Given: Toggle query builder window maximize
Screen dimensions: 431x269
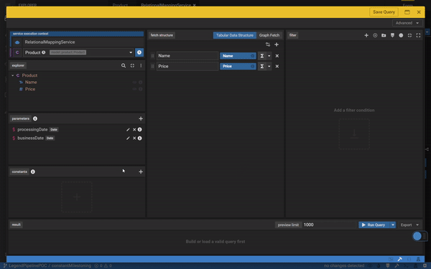Looking at the screenshot, I should (407, 12).
